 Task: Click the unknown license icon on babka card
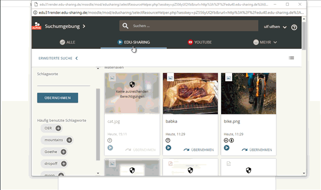point(168,141)
